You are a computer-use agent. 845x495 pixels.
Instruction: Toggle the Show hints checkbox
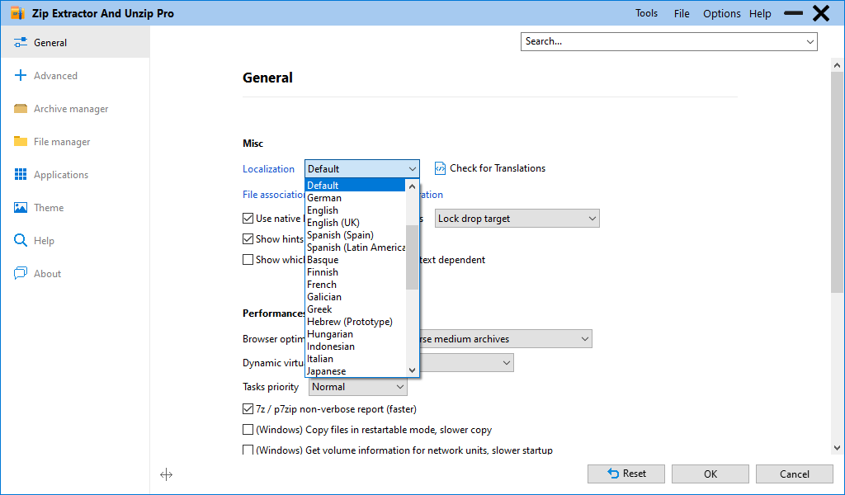pos(248,238)
